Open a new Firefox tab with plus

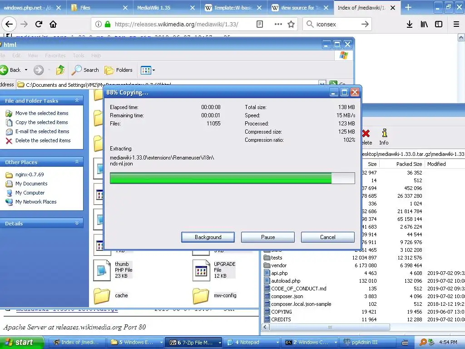(x=408, y=7)
